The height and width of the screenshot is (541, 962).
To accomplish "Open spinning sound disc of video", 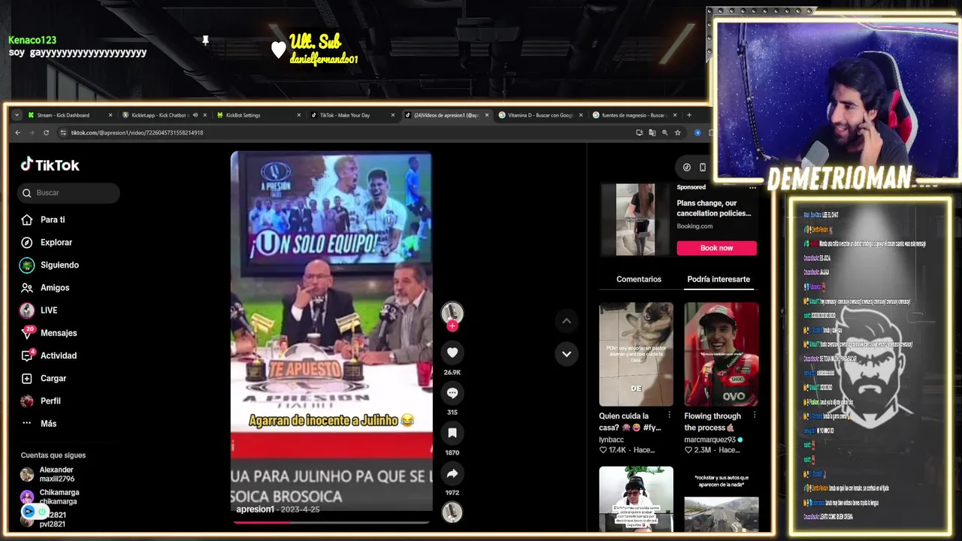I will [452, 512].
